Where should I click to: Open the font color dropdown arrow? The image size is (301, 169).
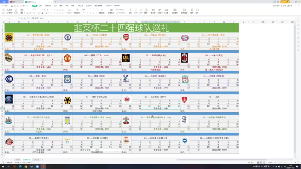[x=44, y=13]
